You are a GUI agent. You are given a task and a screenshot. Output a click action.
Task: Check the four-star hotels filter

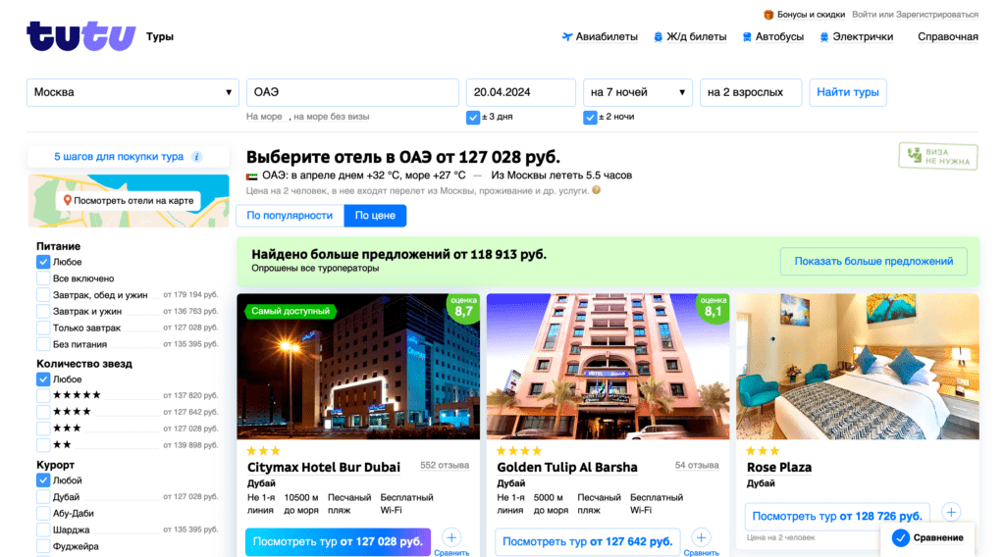tap(43, 412)
